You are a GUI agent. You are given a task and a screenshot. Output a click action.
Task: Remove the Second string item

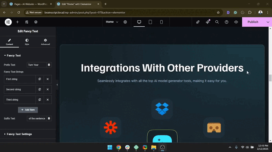[x=48, y=89]
